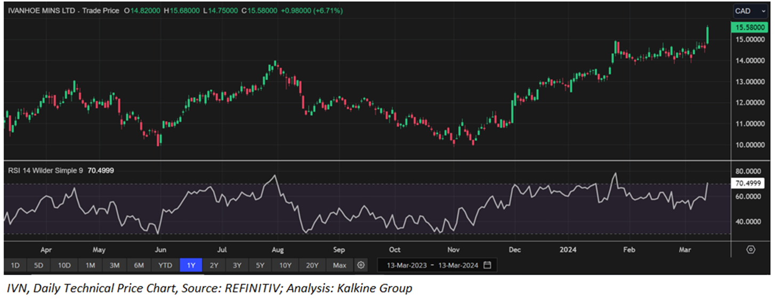Open range settings gear beside Max

click(361, 265)
